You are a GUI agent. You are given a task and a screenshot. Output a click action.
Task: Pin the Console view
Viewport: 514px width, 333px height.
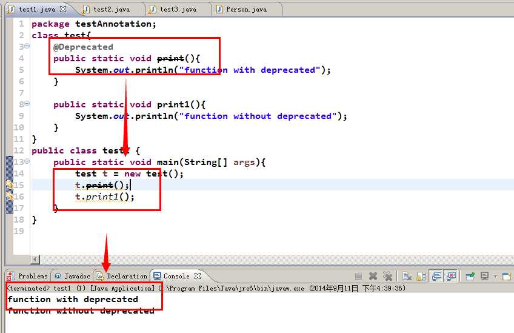pos(470,276)
